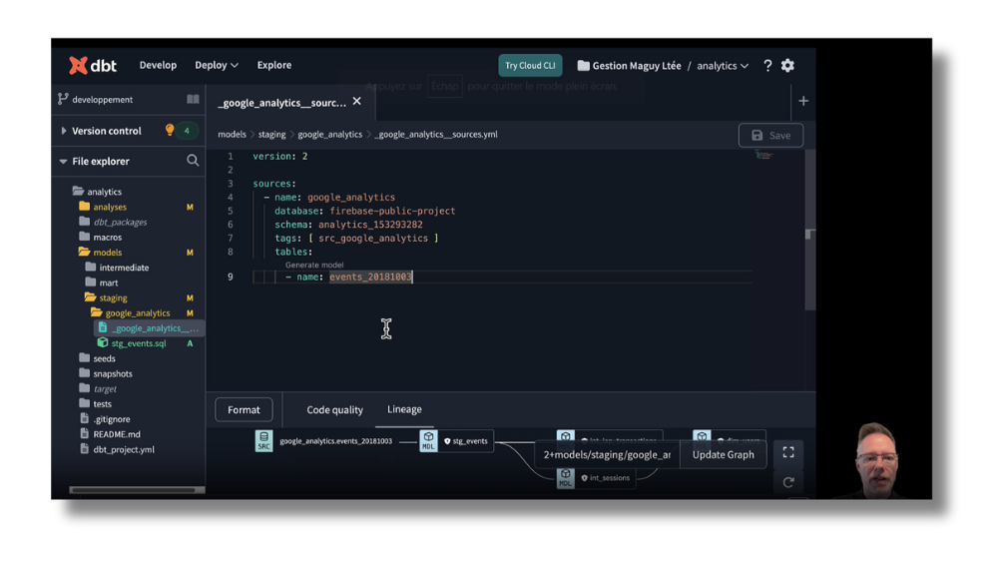Open the tests folder
The height and width of the screenshot is (562, 998).
[x=96, y=404]
